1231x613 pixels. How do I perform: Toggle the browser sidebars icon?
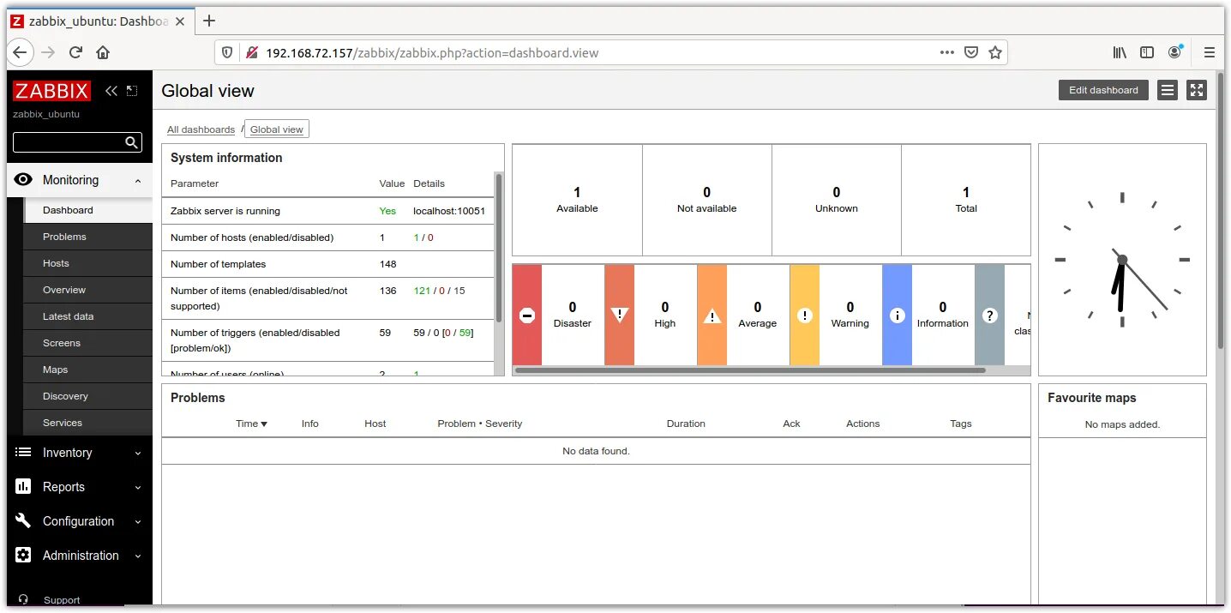[x=1147, y=52]
